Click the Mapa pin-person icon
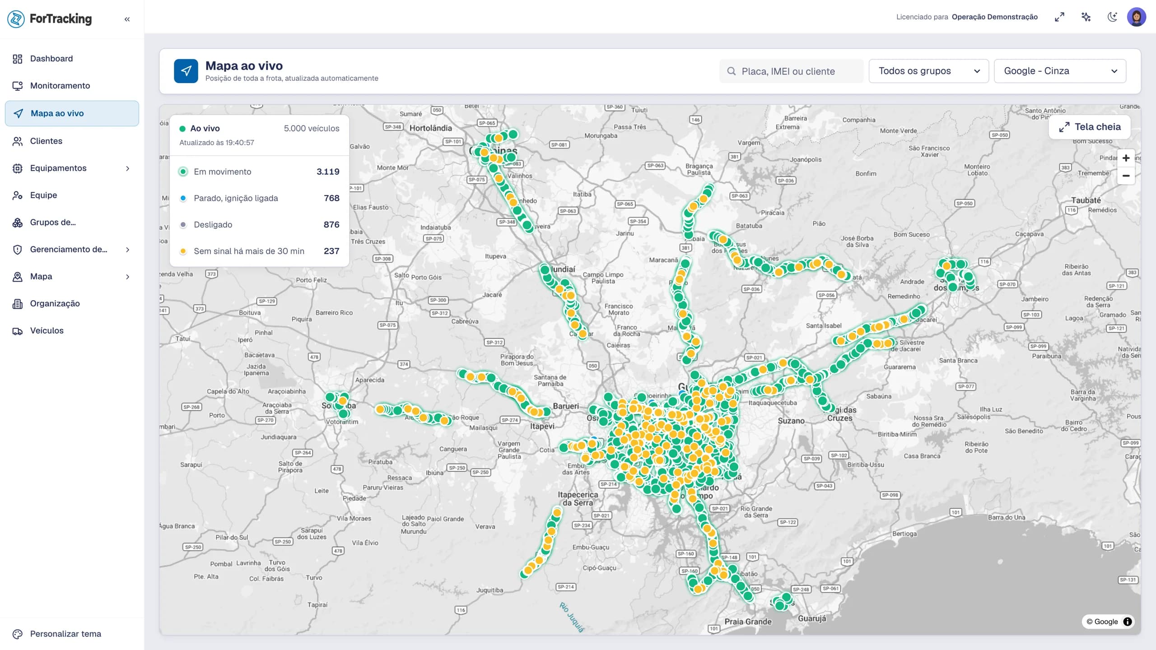The height and width of the screenshot is (650, 1156). tap(18, 277)
